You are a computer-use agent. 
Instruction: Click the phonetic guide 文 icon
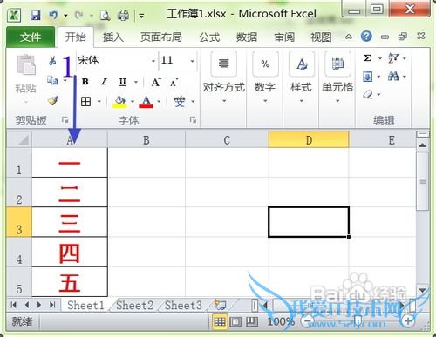[x=180, y=102]
